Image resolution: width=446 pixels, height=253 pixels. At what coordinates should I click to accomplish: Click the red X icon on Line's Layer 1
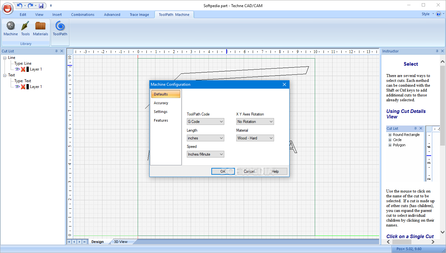click(x=23, y=69)
